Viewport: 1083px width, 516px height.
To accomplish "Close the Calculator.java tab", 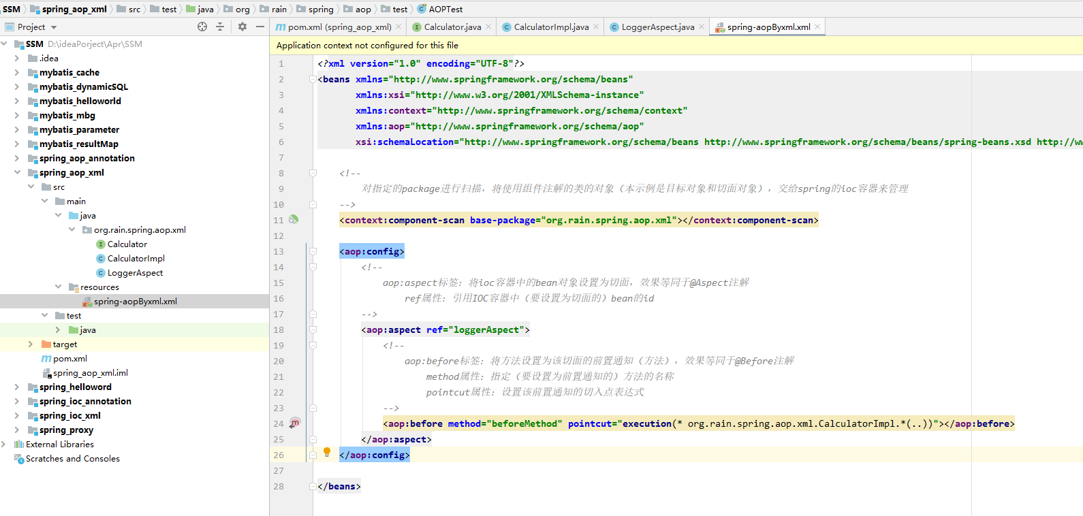I will coord(488,27).
